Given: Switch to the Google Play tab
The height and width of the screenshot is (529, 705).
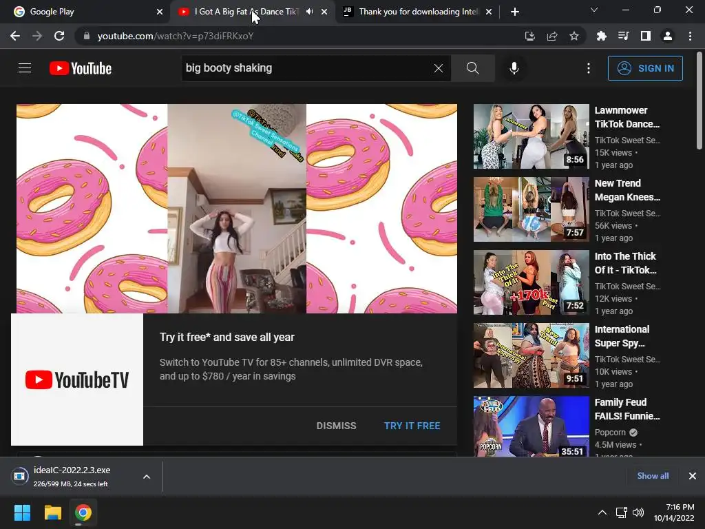Looking at the screenshot, I should (x=84, y=12).
